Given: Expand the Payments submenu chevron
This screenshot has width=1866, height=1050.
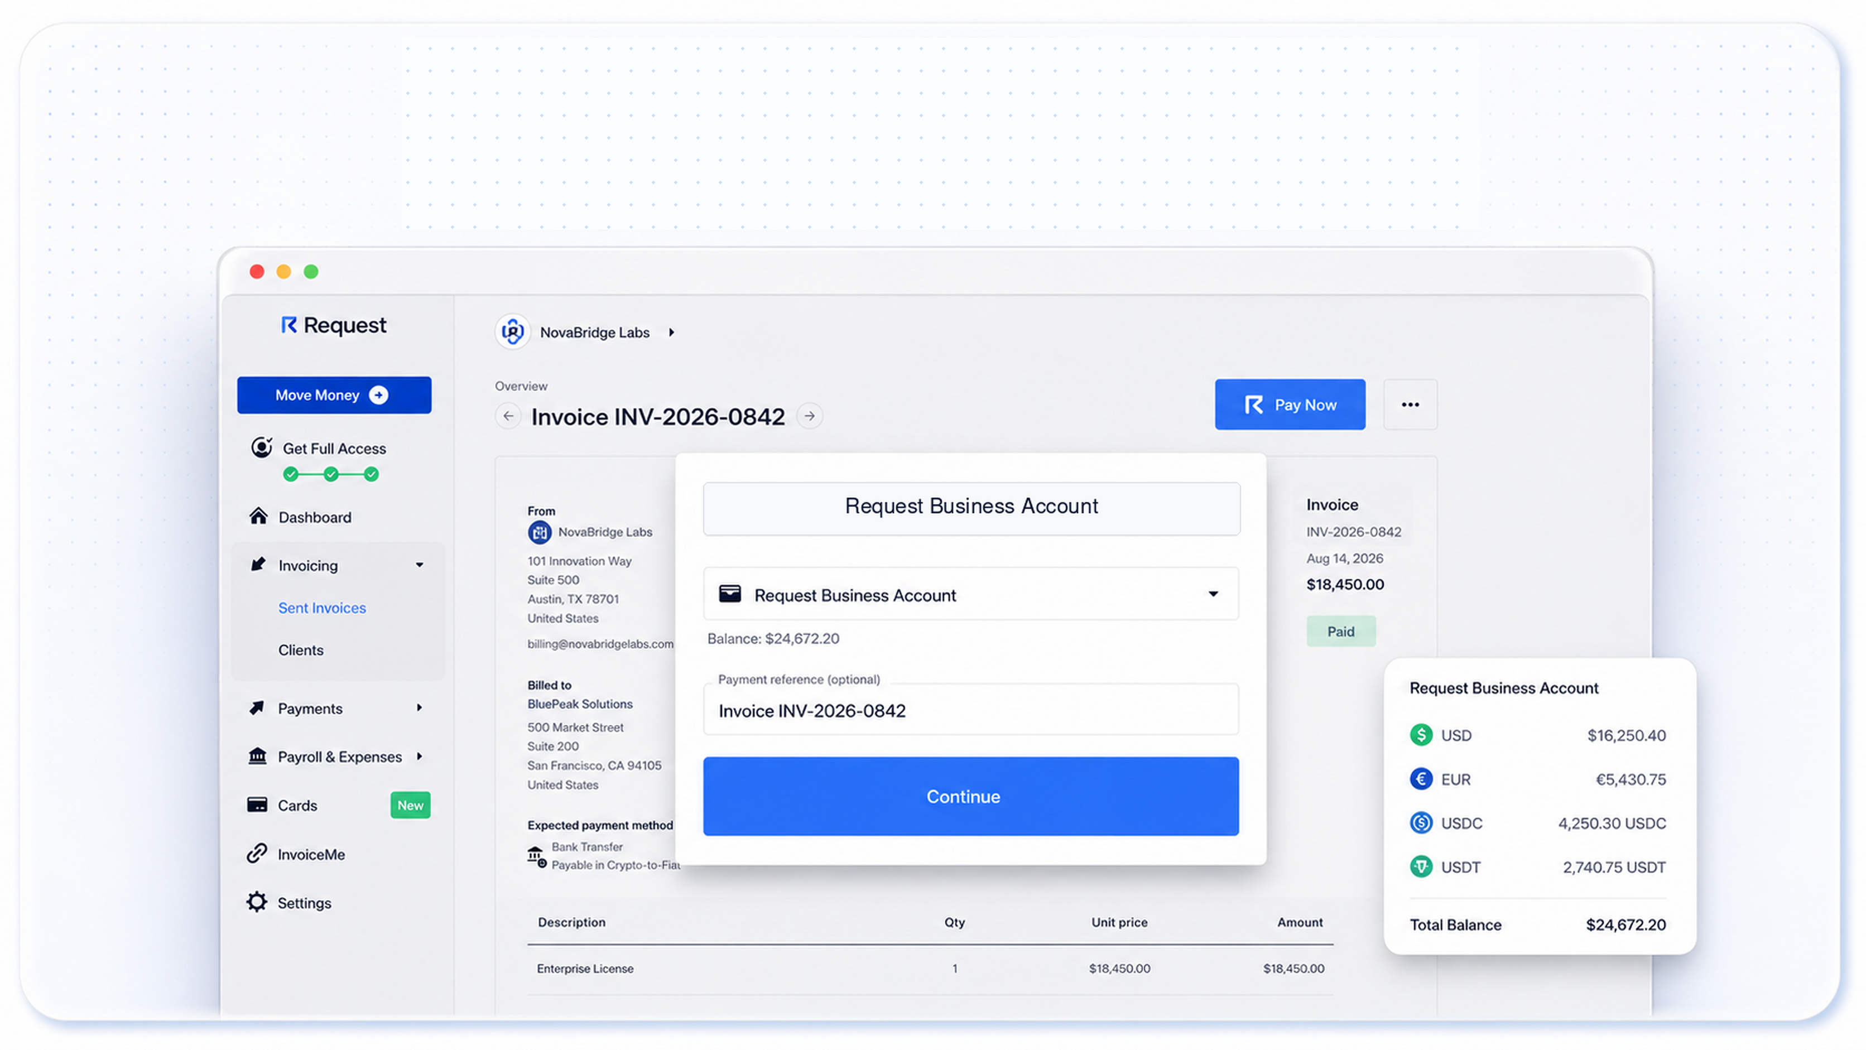Looking at the screenshot, I should point(420,708).
